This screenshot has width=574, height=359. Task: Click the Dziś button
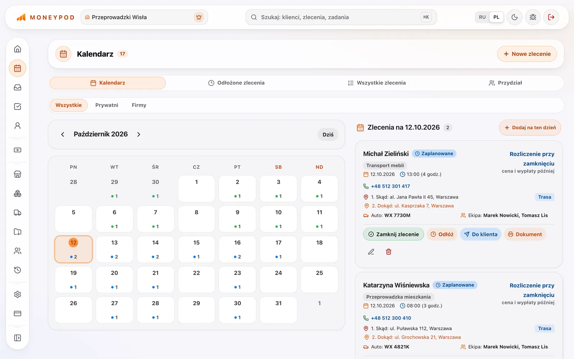click(328, 135)
